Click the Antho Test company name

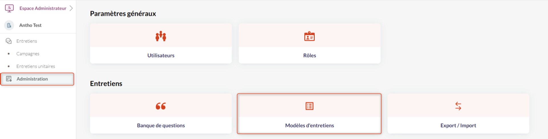[30, 25]
